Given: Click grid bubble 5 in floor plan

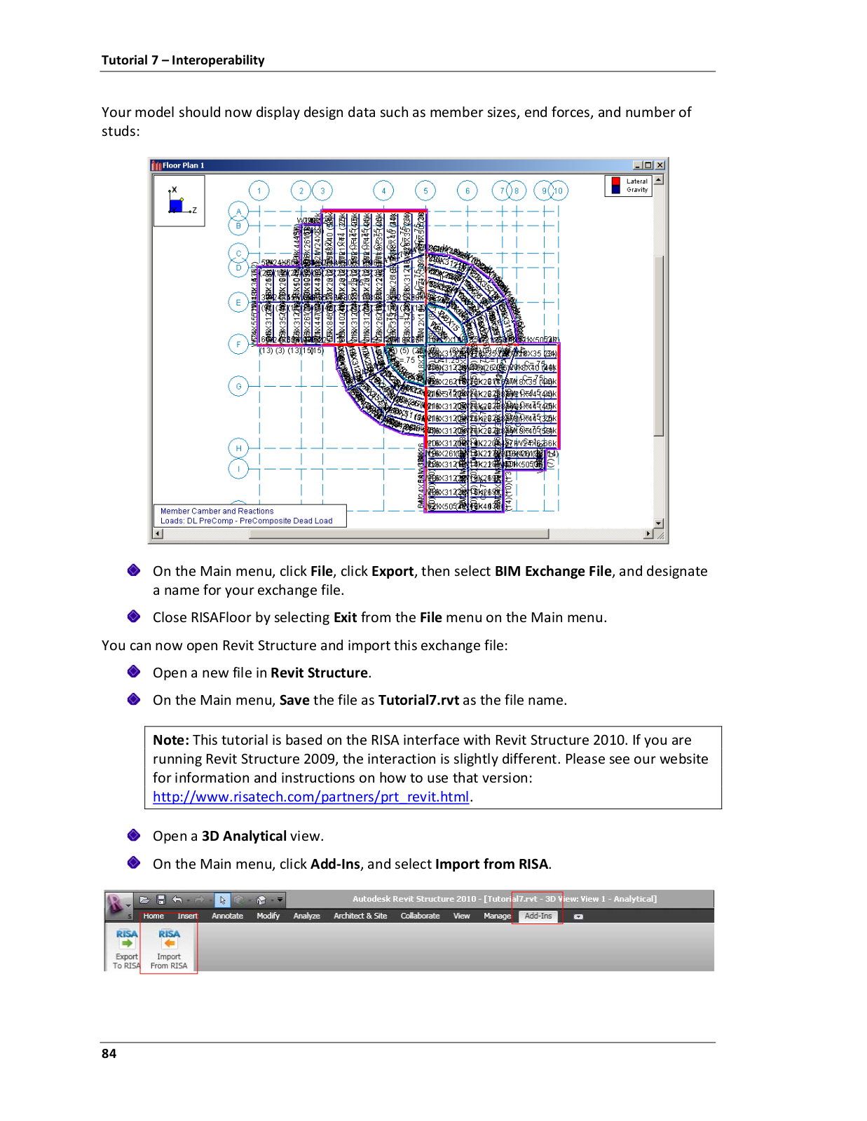Looking at the screenshot, I should [425, 191].
